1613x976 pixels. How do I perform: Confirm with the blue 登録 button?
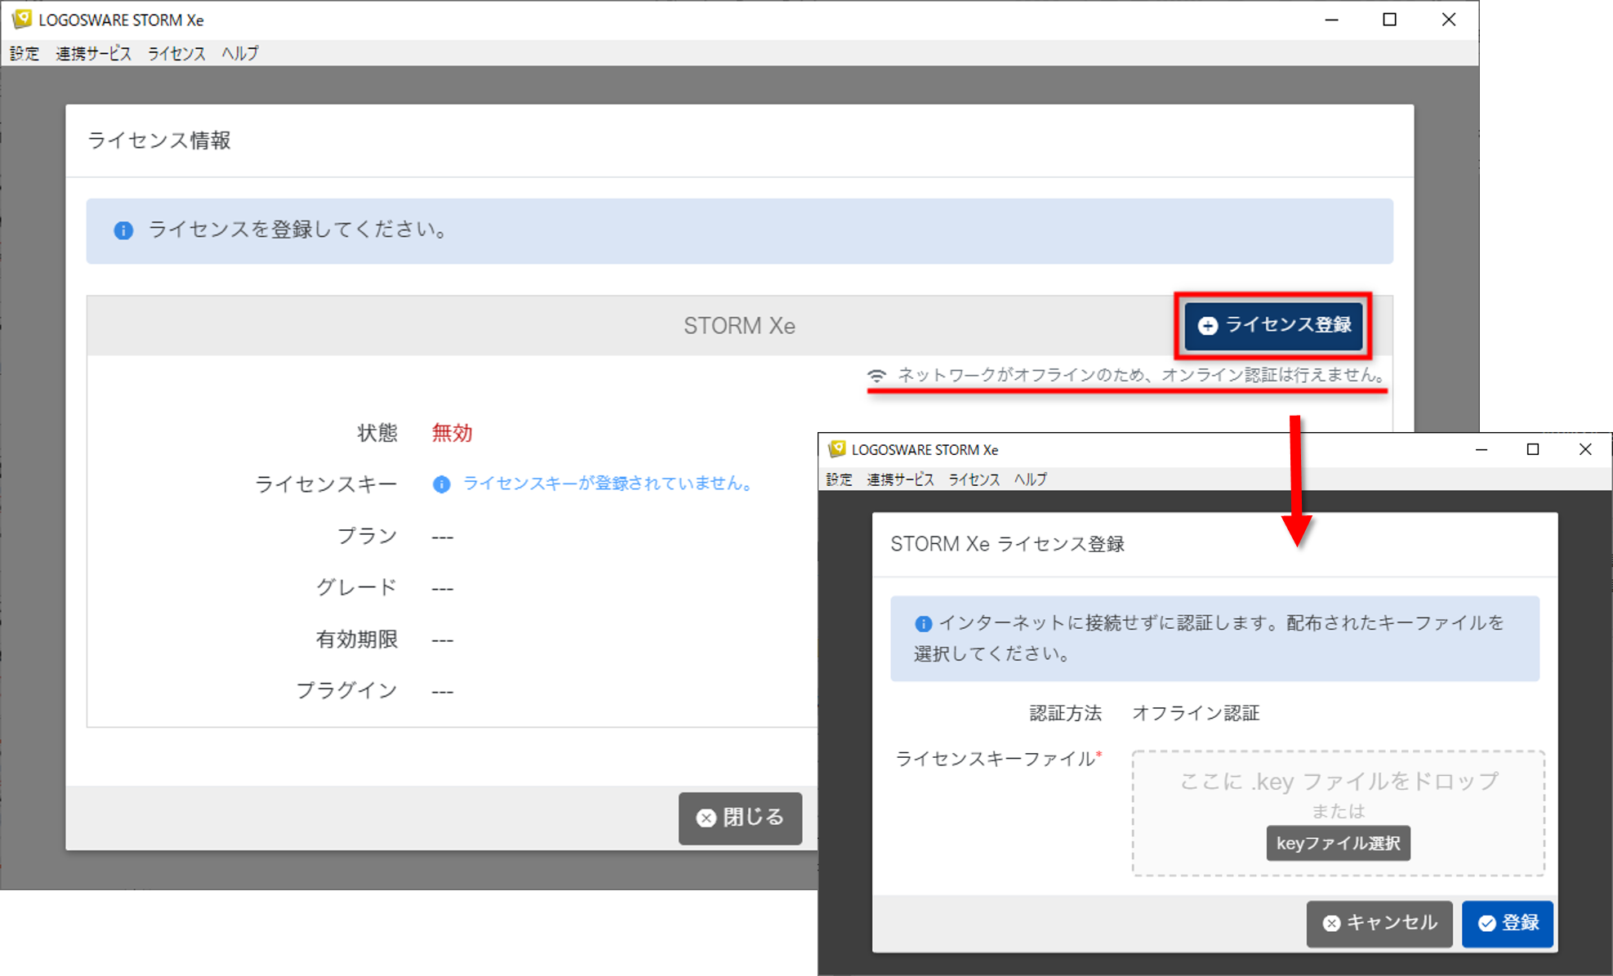(1507, 923)
